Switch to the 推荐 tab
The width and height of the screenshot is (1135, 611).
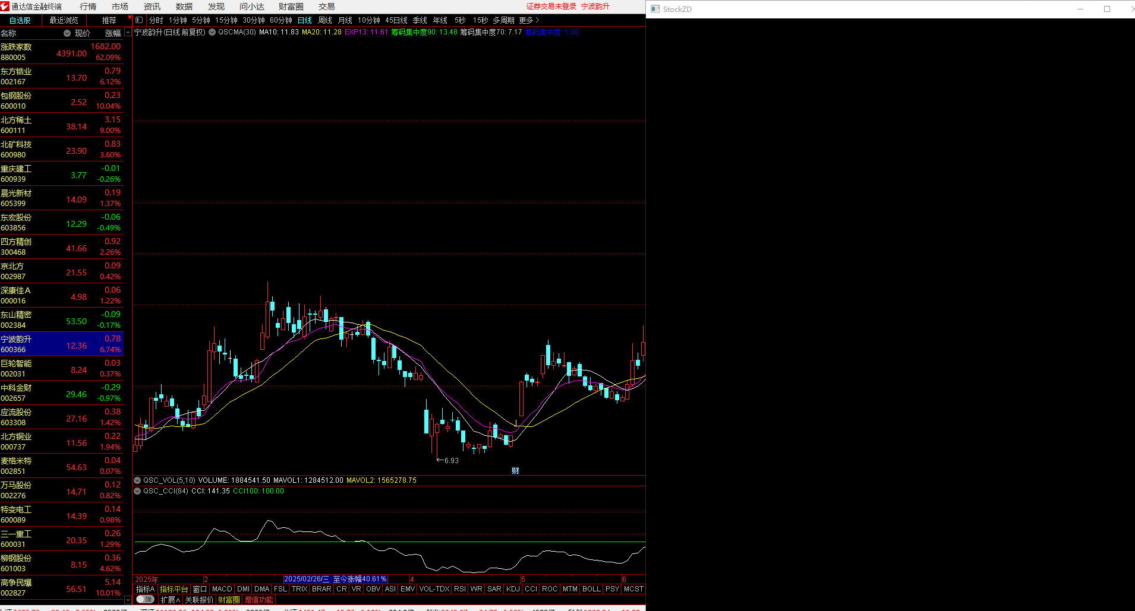click(x=109, y=20)
